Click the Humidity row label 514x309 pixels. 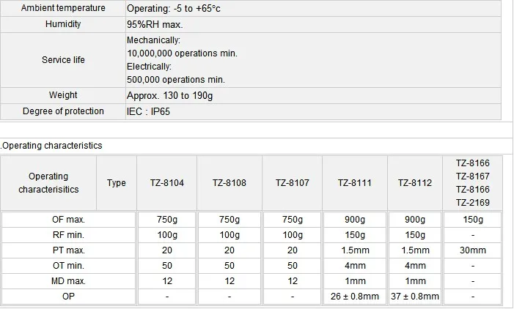click(63, 23)
